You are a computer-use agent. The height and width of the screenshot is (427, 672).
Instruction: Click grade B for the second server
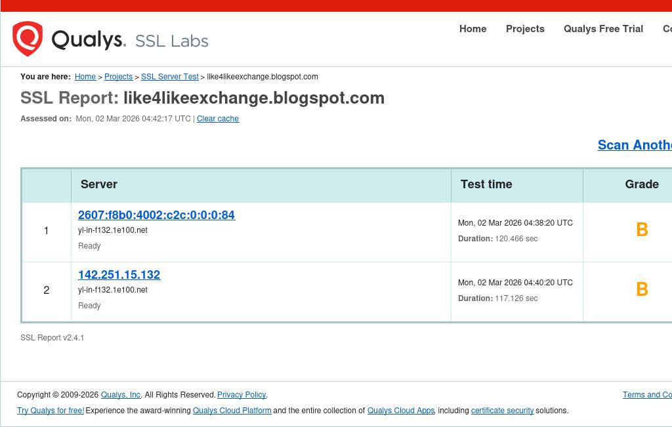(x=642, y=289)
